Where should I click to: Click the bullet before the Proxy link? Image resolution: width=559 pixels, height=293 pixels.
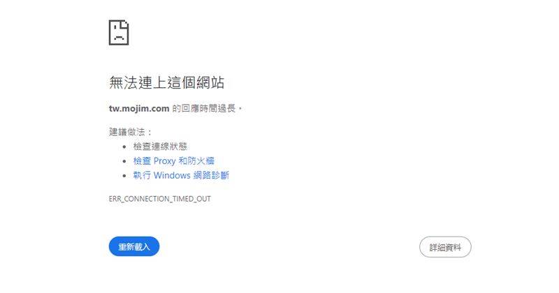tap(124, 161)
